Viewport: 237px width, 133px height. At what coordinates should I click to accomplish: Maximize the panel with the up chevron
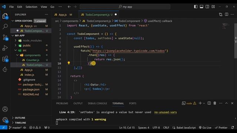point(226,103)
